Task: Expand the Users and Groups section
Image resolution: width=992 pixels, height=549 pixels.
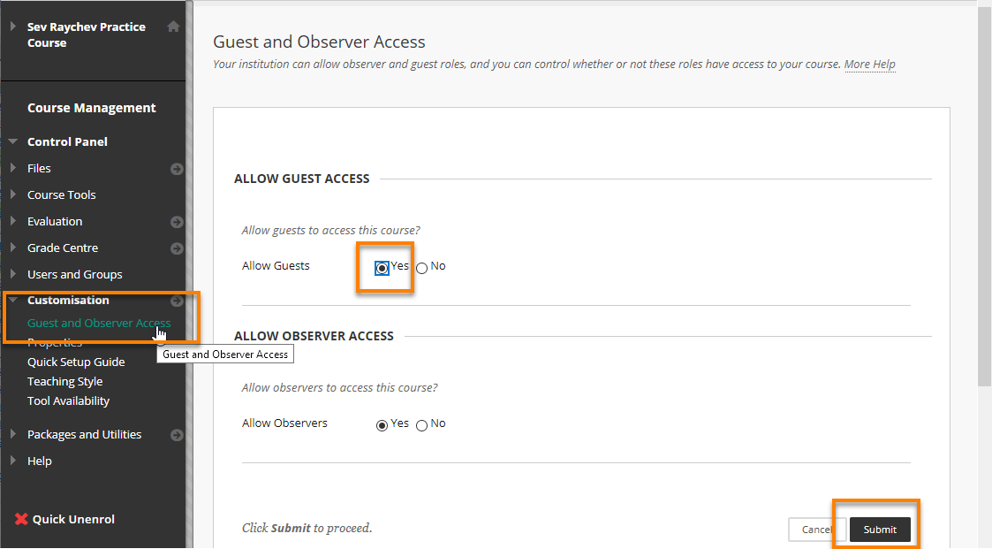Action: 13,274
